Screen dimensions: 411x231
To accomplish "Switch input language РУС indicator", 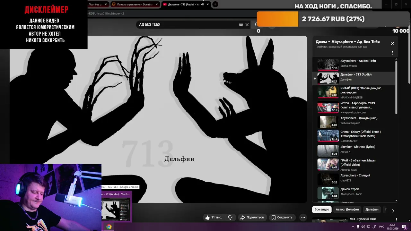I will coord(381,227).
